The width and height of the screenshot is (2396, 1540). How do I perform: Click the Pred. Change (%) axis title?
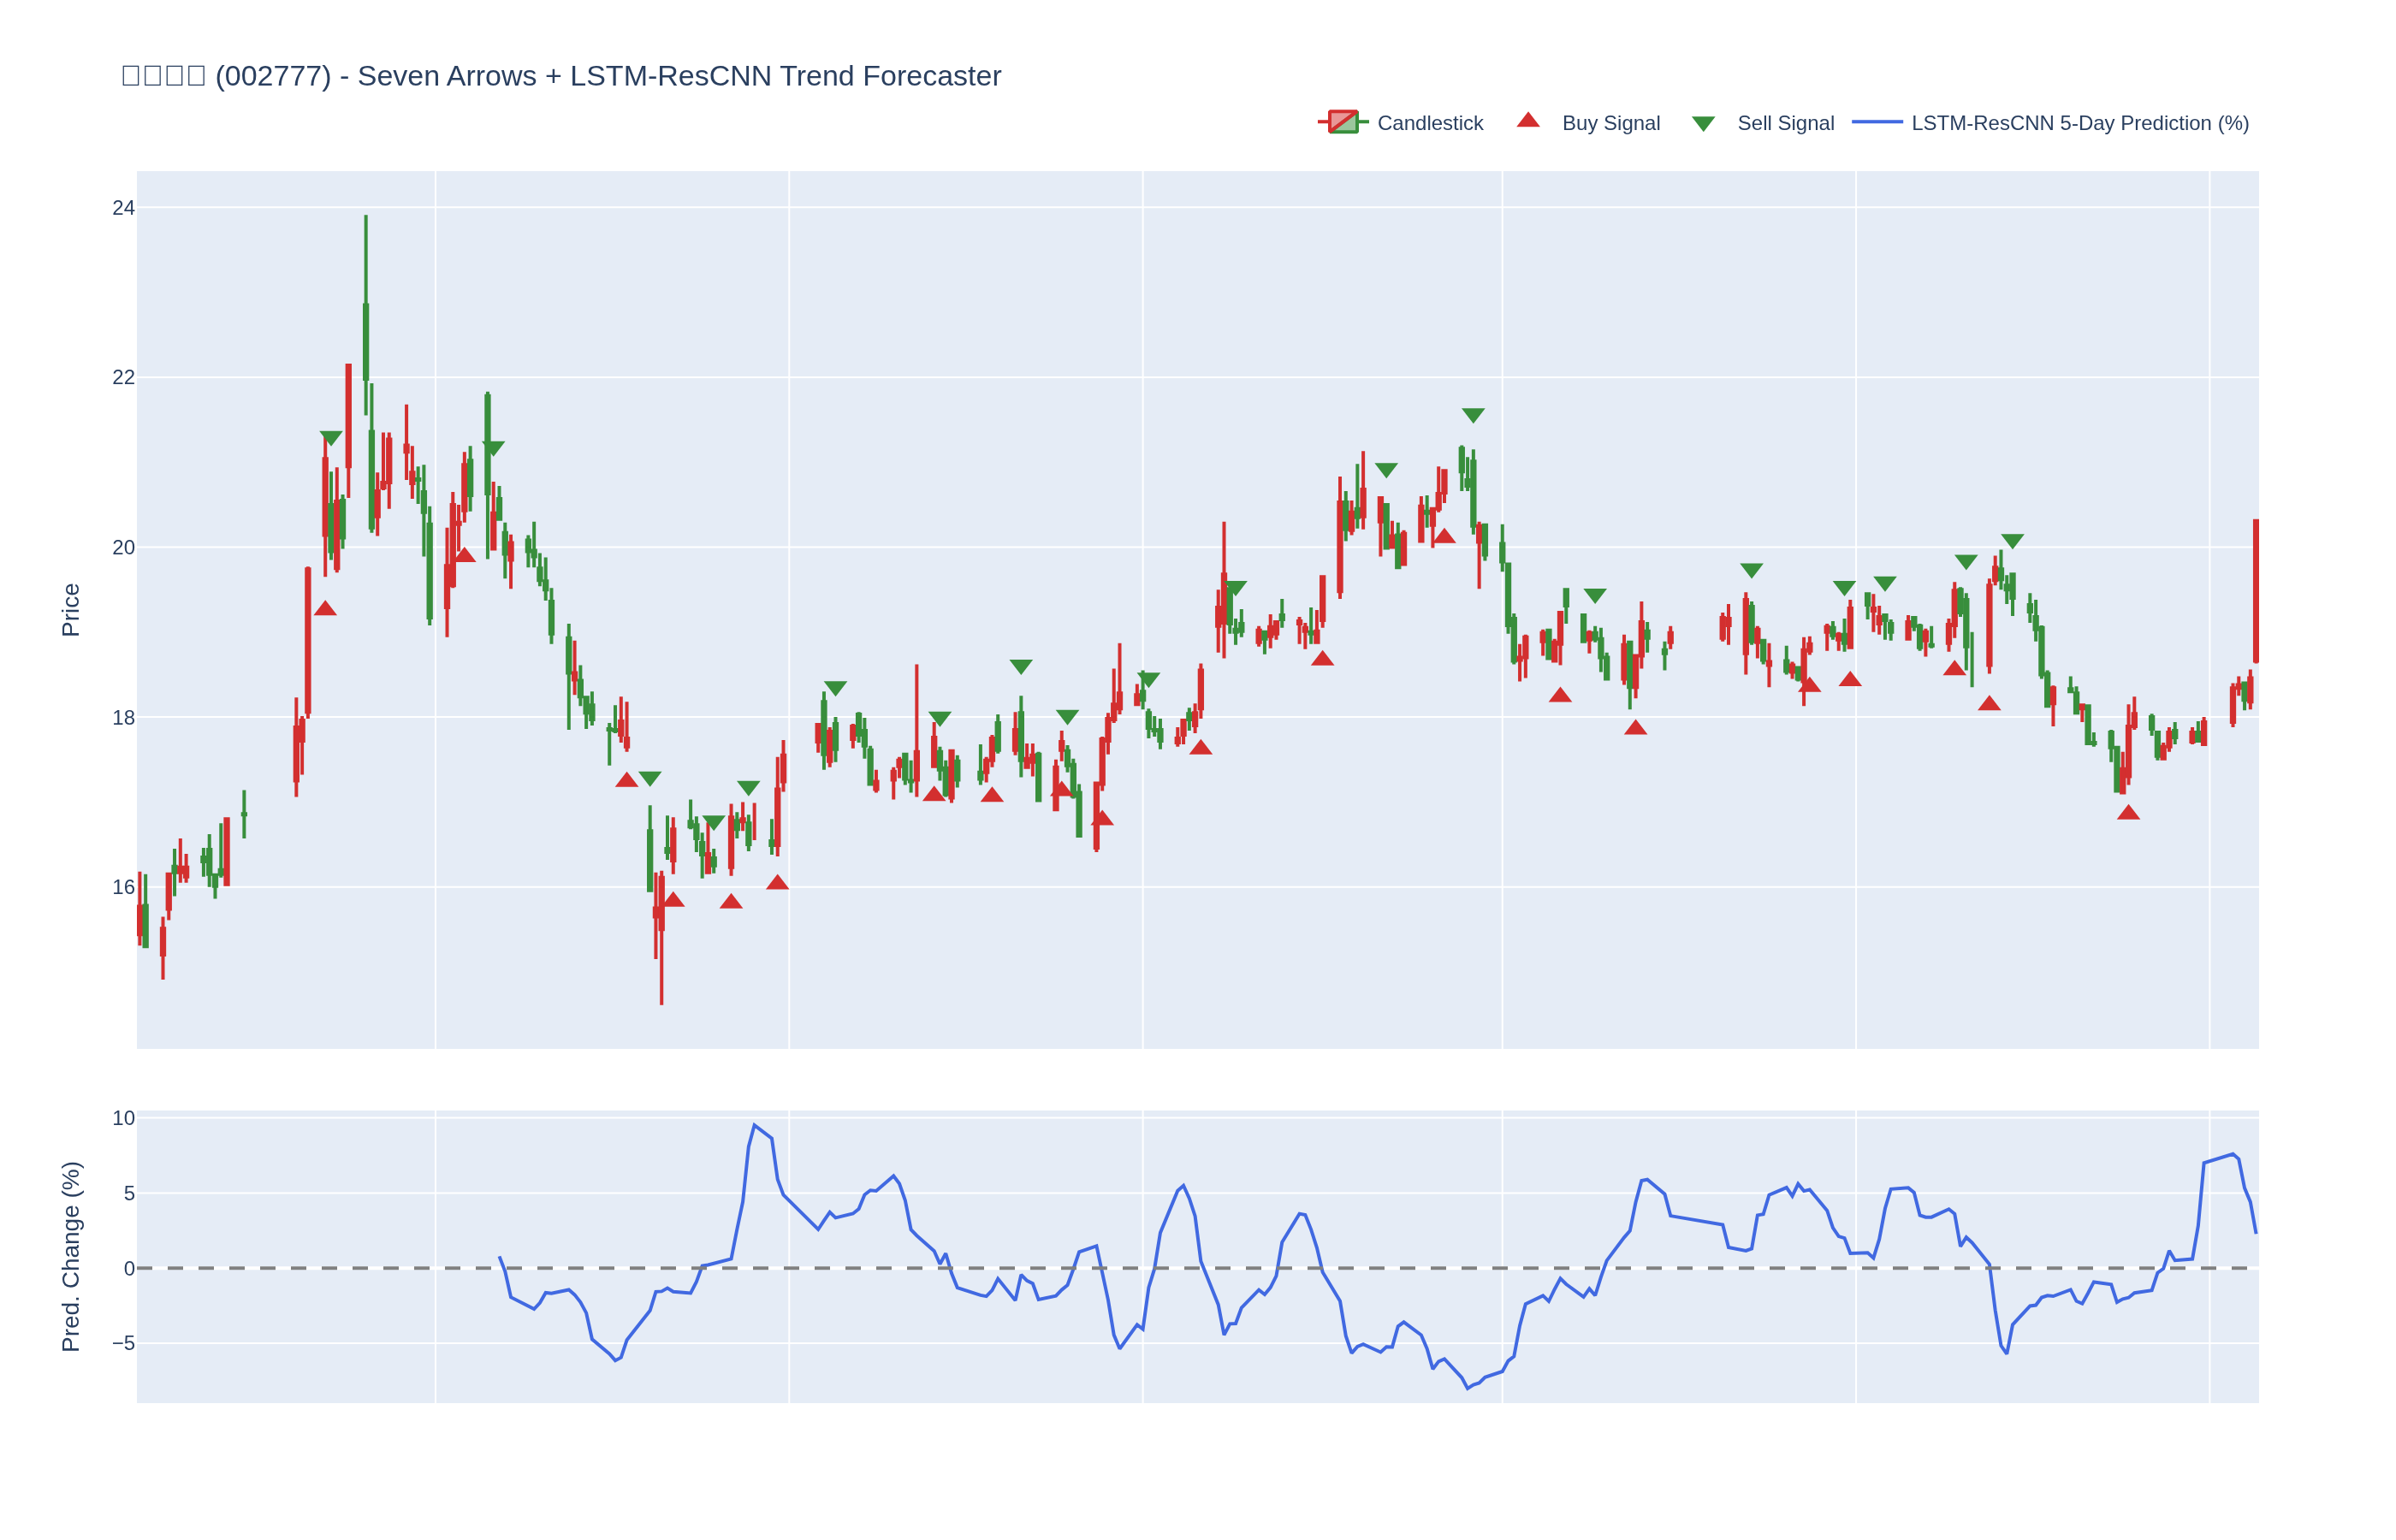click(x=70, y=1256)
